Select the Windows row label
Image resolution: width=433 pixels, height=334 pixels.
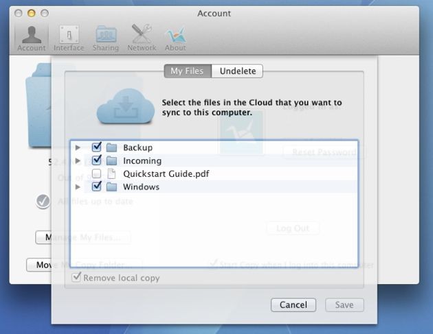point(141,187)
